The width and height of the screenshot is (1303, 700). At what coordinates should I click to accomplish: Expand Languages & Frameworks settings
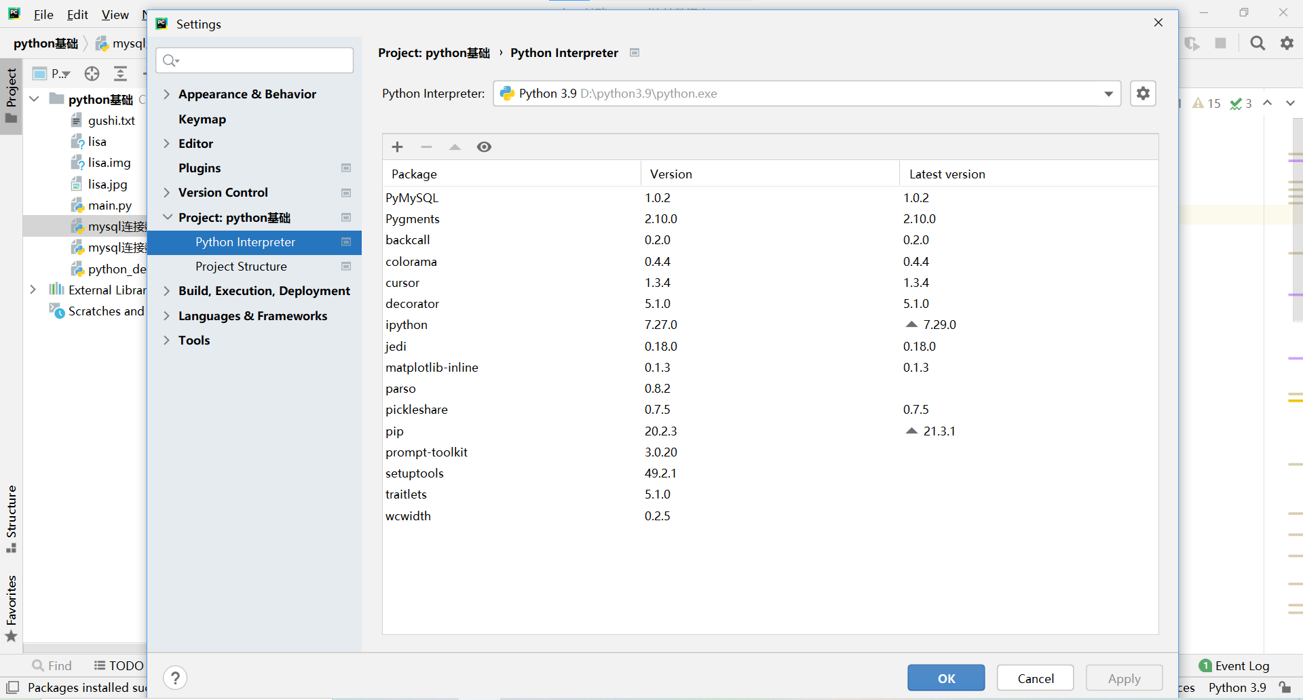(x=166, y=316)
